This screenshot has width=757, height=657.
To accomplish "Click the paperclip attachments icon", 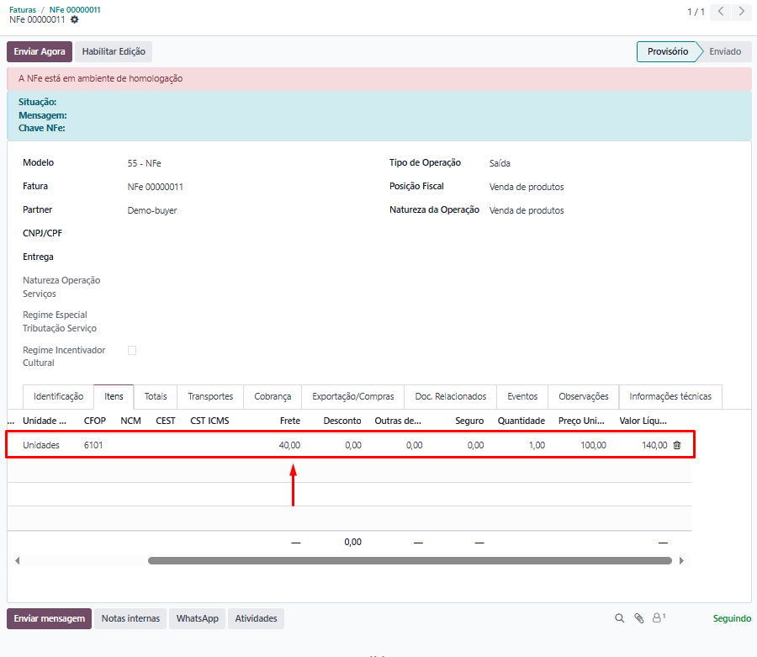I will 639,618.
